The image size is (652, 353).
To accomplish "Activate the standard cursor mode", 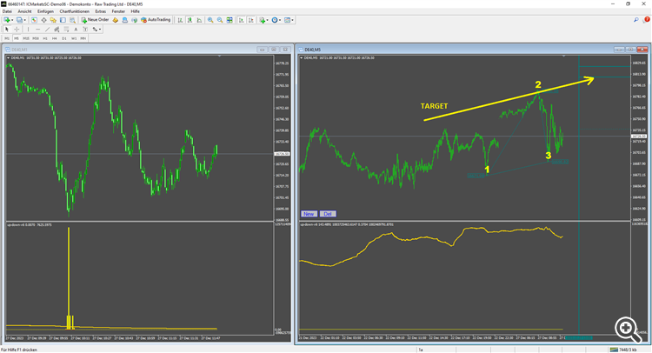I will (7, 29).
